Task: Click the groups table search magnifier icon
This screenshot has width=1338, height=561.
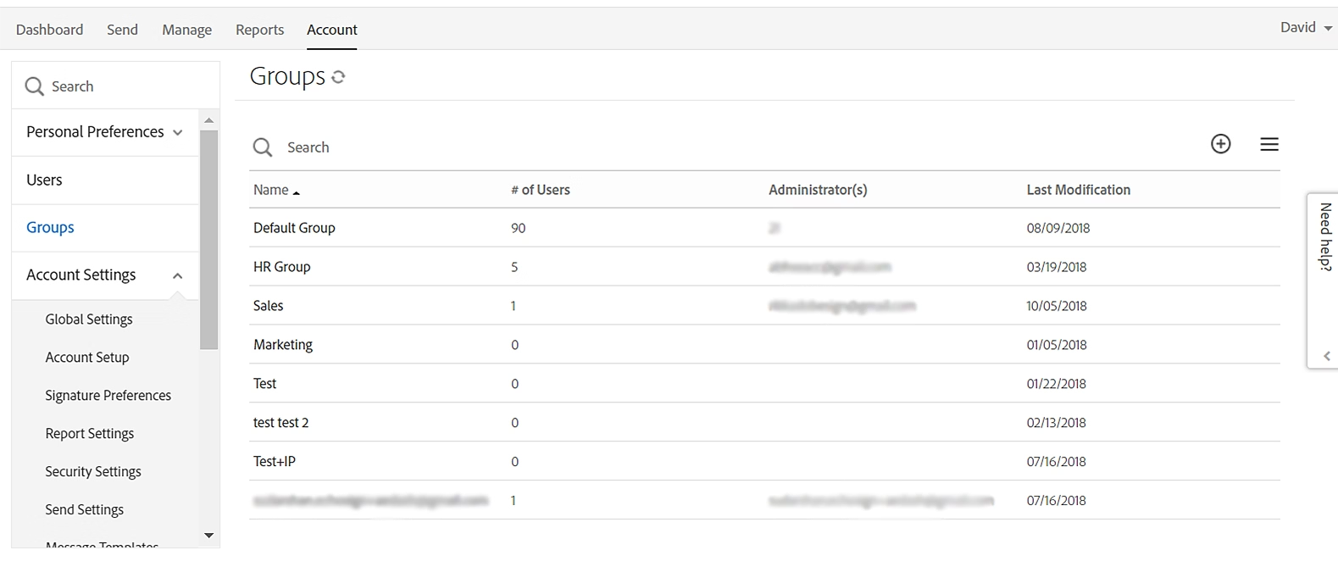Action: coord(263,147)
